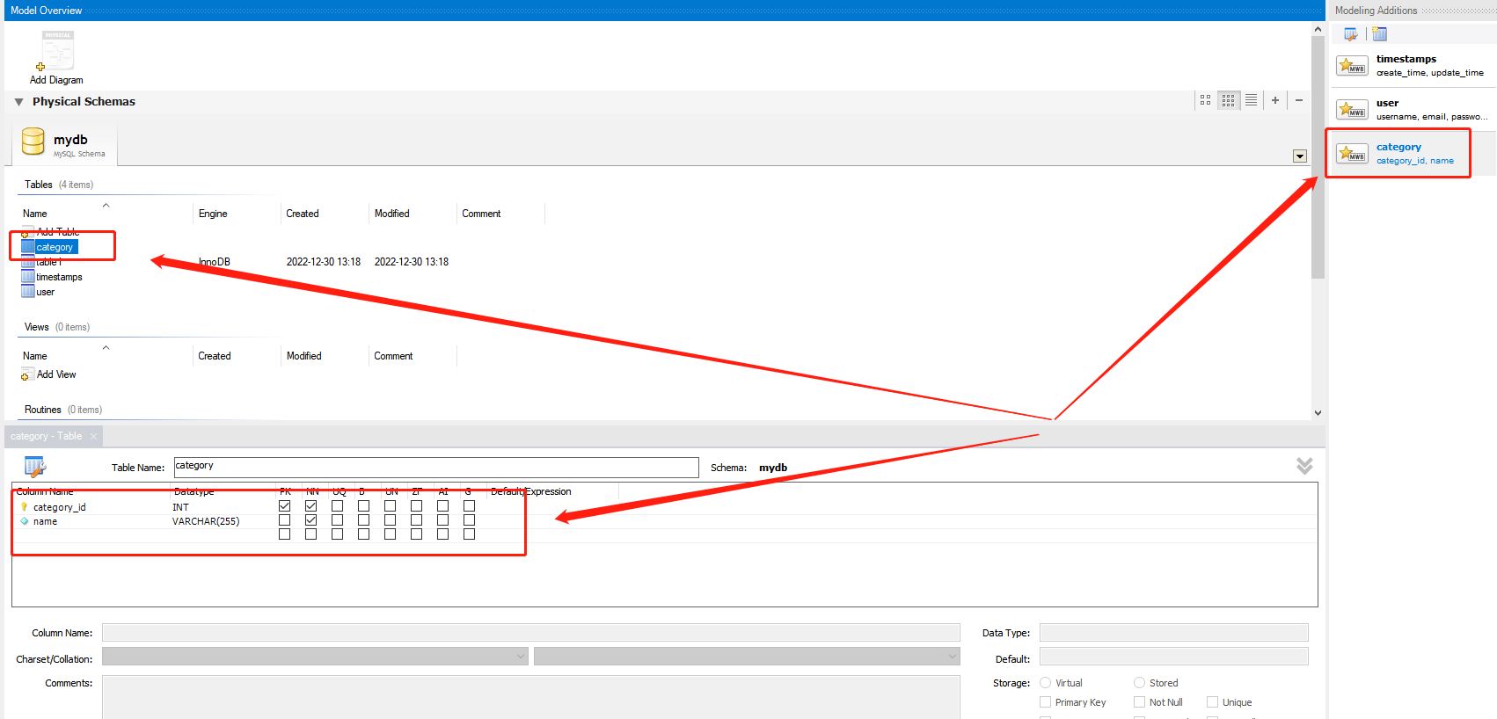Viewport: 1497px width, 719px height.
Task: Switch to list details view
Action: (x=1251, y=100)
